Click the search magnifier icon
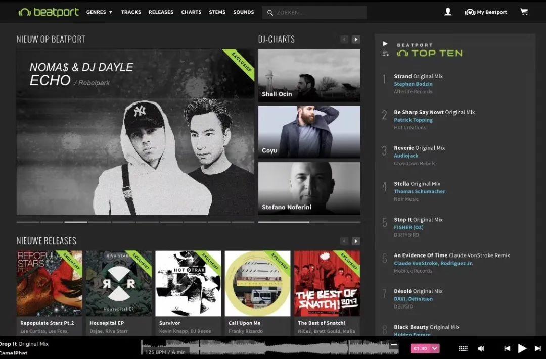The height and width of the screenshot is (359, 546). pos(270,13)
